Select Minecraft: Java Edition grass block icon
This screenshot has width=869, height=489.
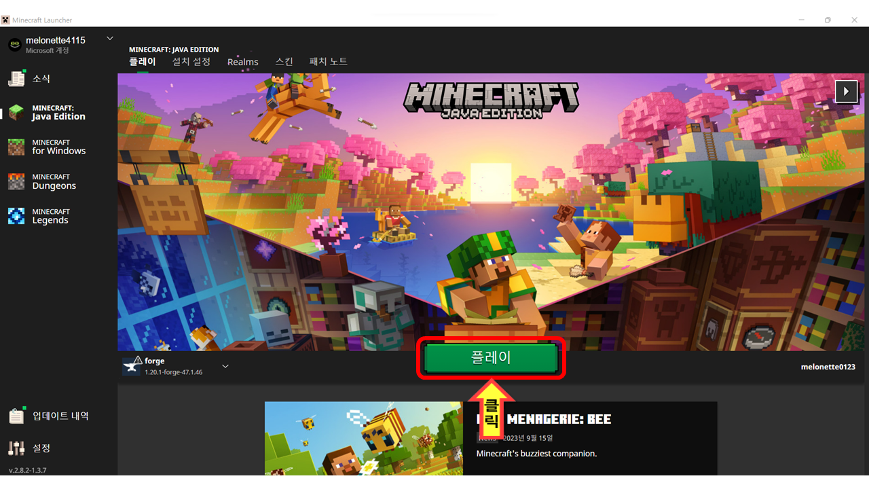(x=16, y=112)
